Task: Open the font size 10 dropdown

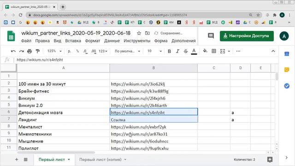Action: pos(154,51)
